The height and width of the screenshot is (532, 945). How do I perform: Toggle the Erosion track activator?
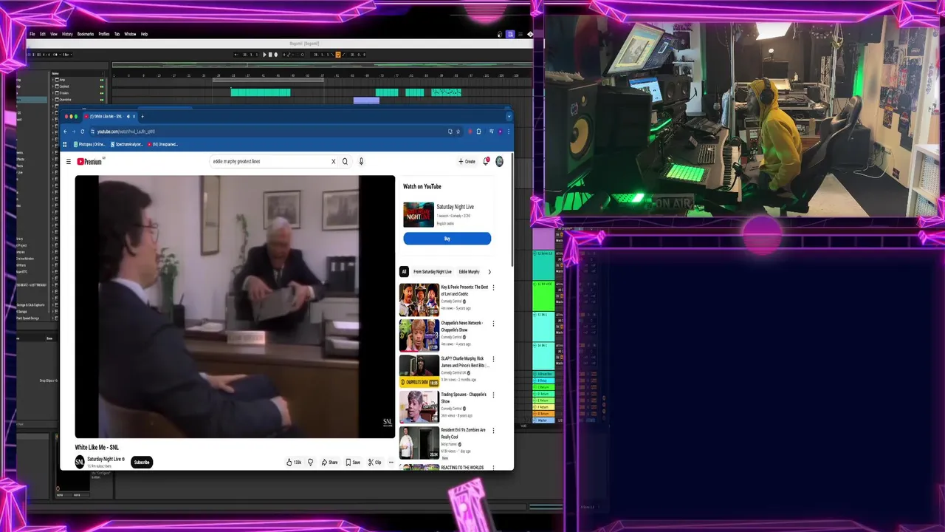102,93
